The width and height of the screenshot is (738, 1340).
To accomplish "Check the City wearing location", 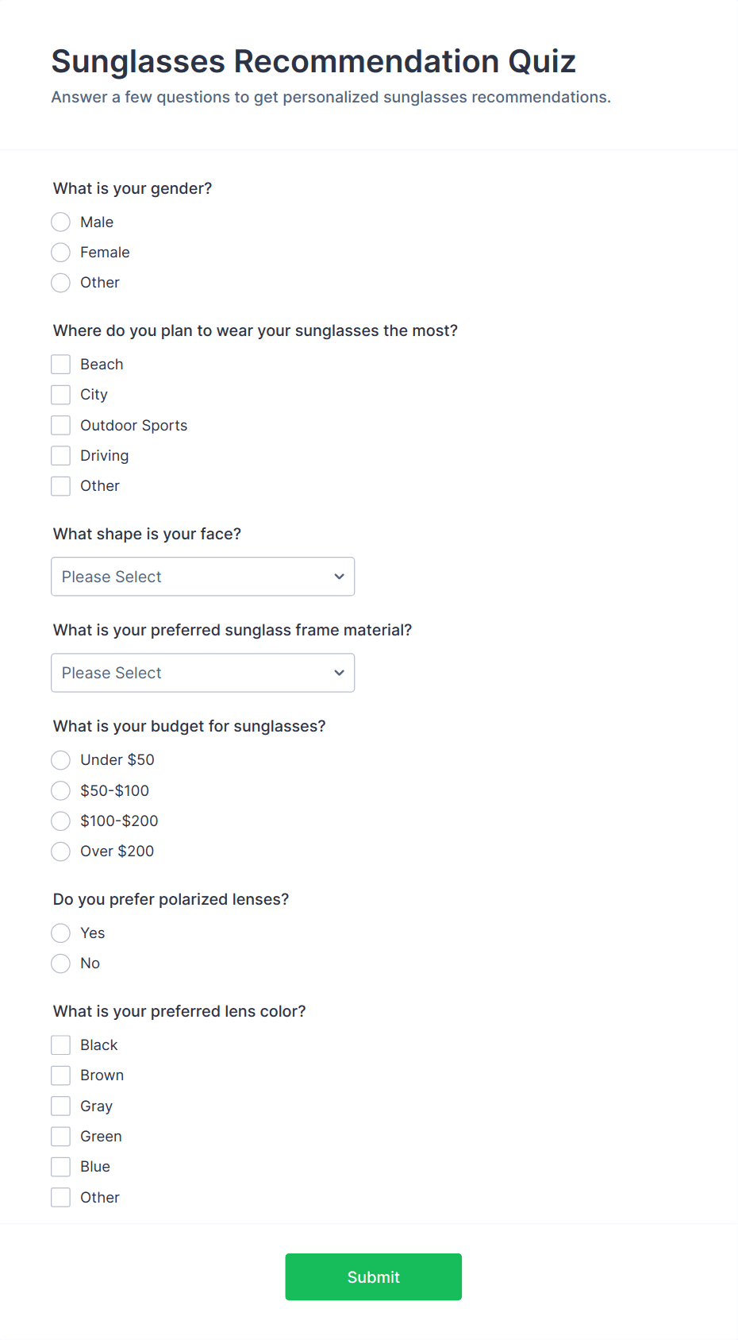I will [x=60, y=394].
